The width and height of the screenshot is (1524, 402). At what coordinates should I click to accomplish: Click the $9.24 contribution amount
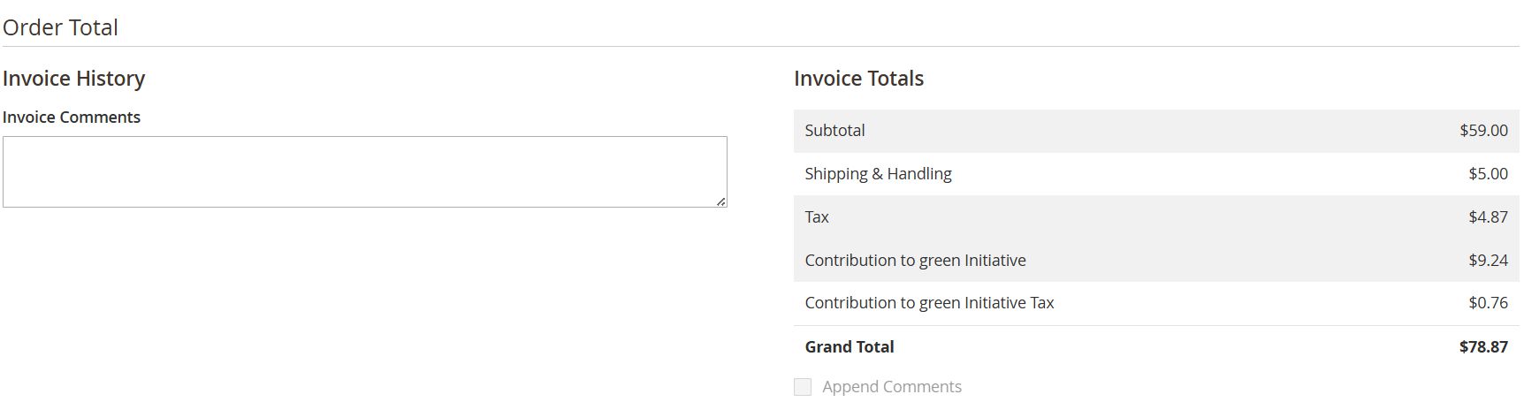pos(1488,261)
